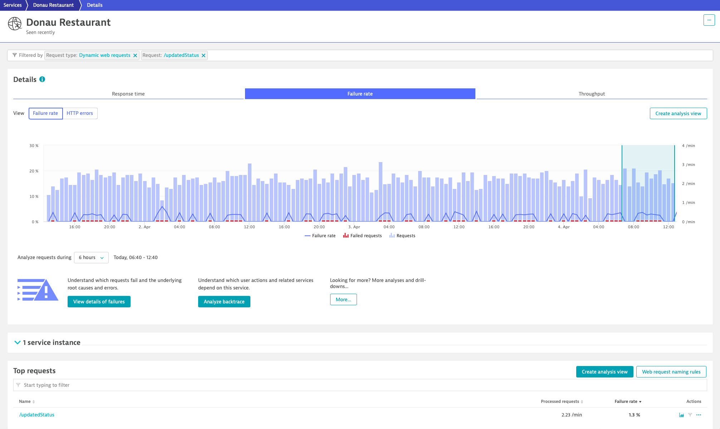Screen dimensions: 720x429
Task: Click the 2.23 /min processed requests value
Action: [x=572, y=415]
